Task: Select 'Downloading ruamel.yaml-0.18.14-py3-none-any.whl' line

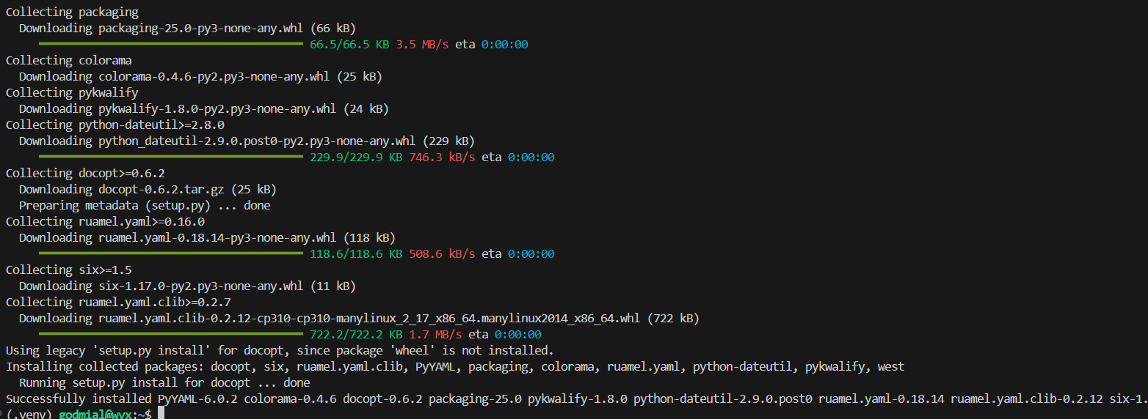Action: [x=207, y=238]
